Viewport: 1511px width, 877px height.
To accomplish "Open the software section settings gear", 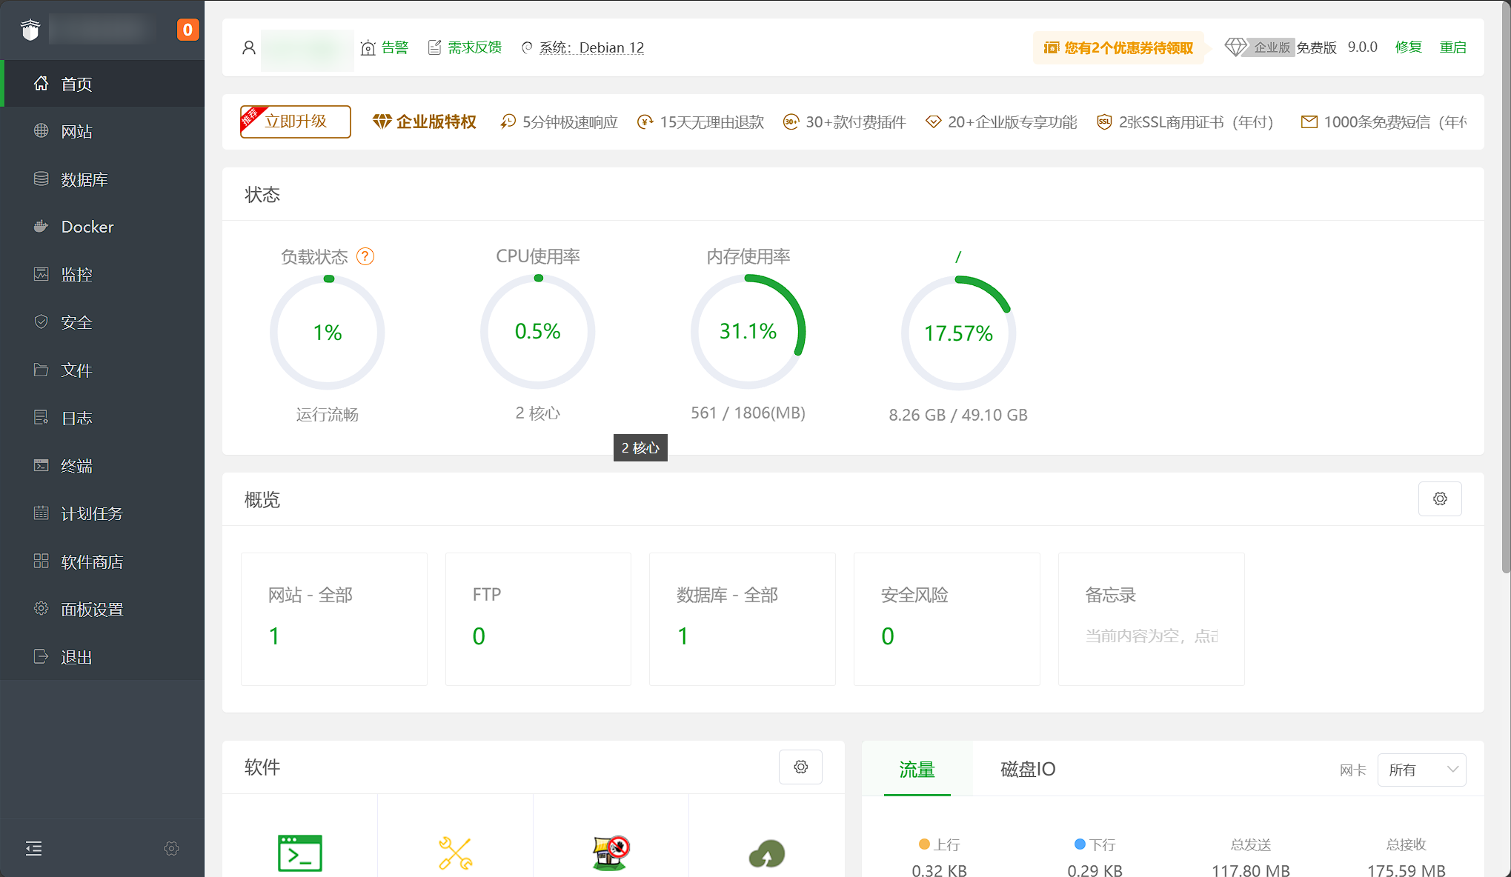I will pos(800,767).
